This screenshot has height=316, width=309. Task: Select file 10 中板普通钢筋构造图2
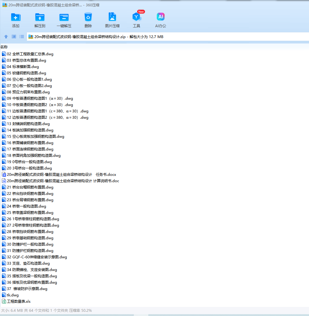click(x=37, y=105)
